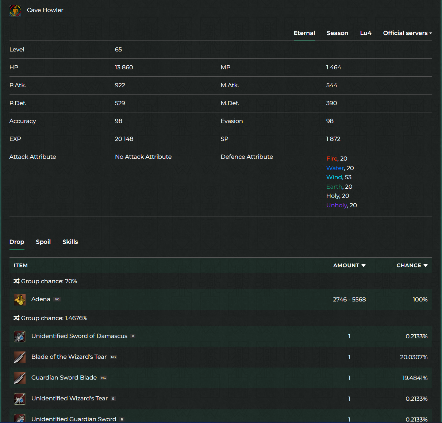
Task: Select the Season server tab
Action: pos(337,33)
